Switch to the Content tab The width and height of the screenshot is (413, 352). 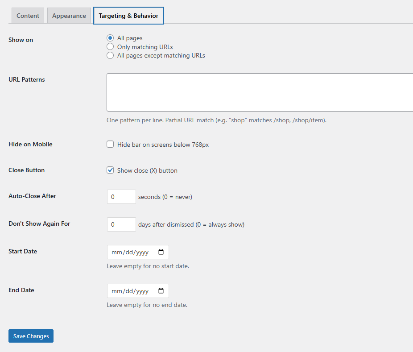(28, 15)
